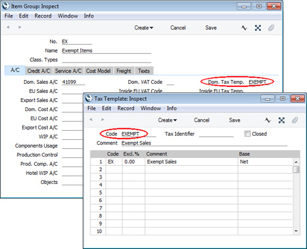
Task: Click next record arrow in Tax Template window
Action: pyautogui.click(x=102, y=120)
